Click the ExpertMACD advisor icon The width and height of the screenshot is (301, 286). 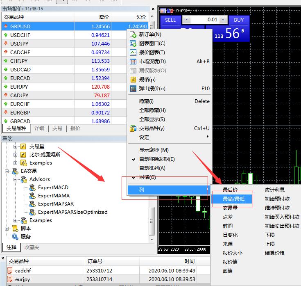(x=32, y=188)
